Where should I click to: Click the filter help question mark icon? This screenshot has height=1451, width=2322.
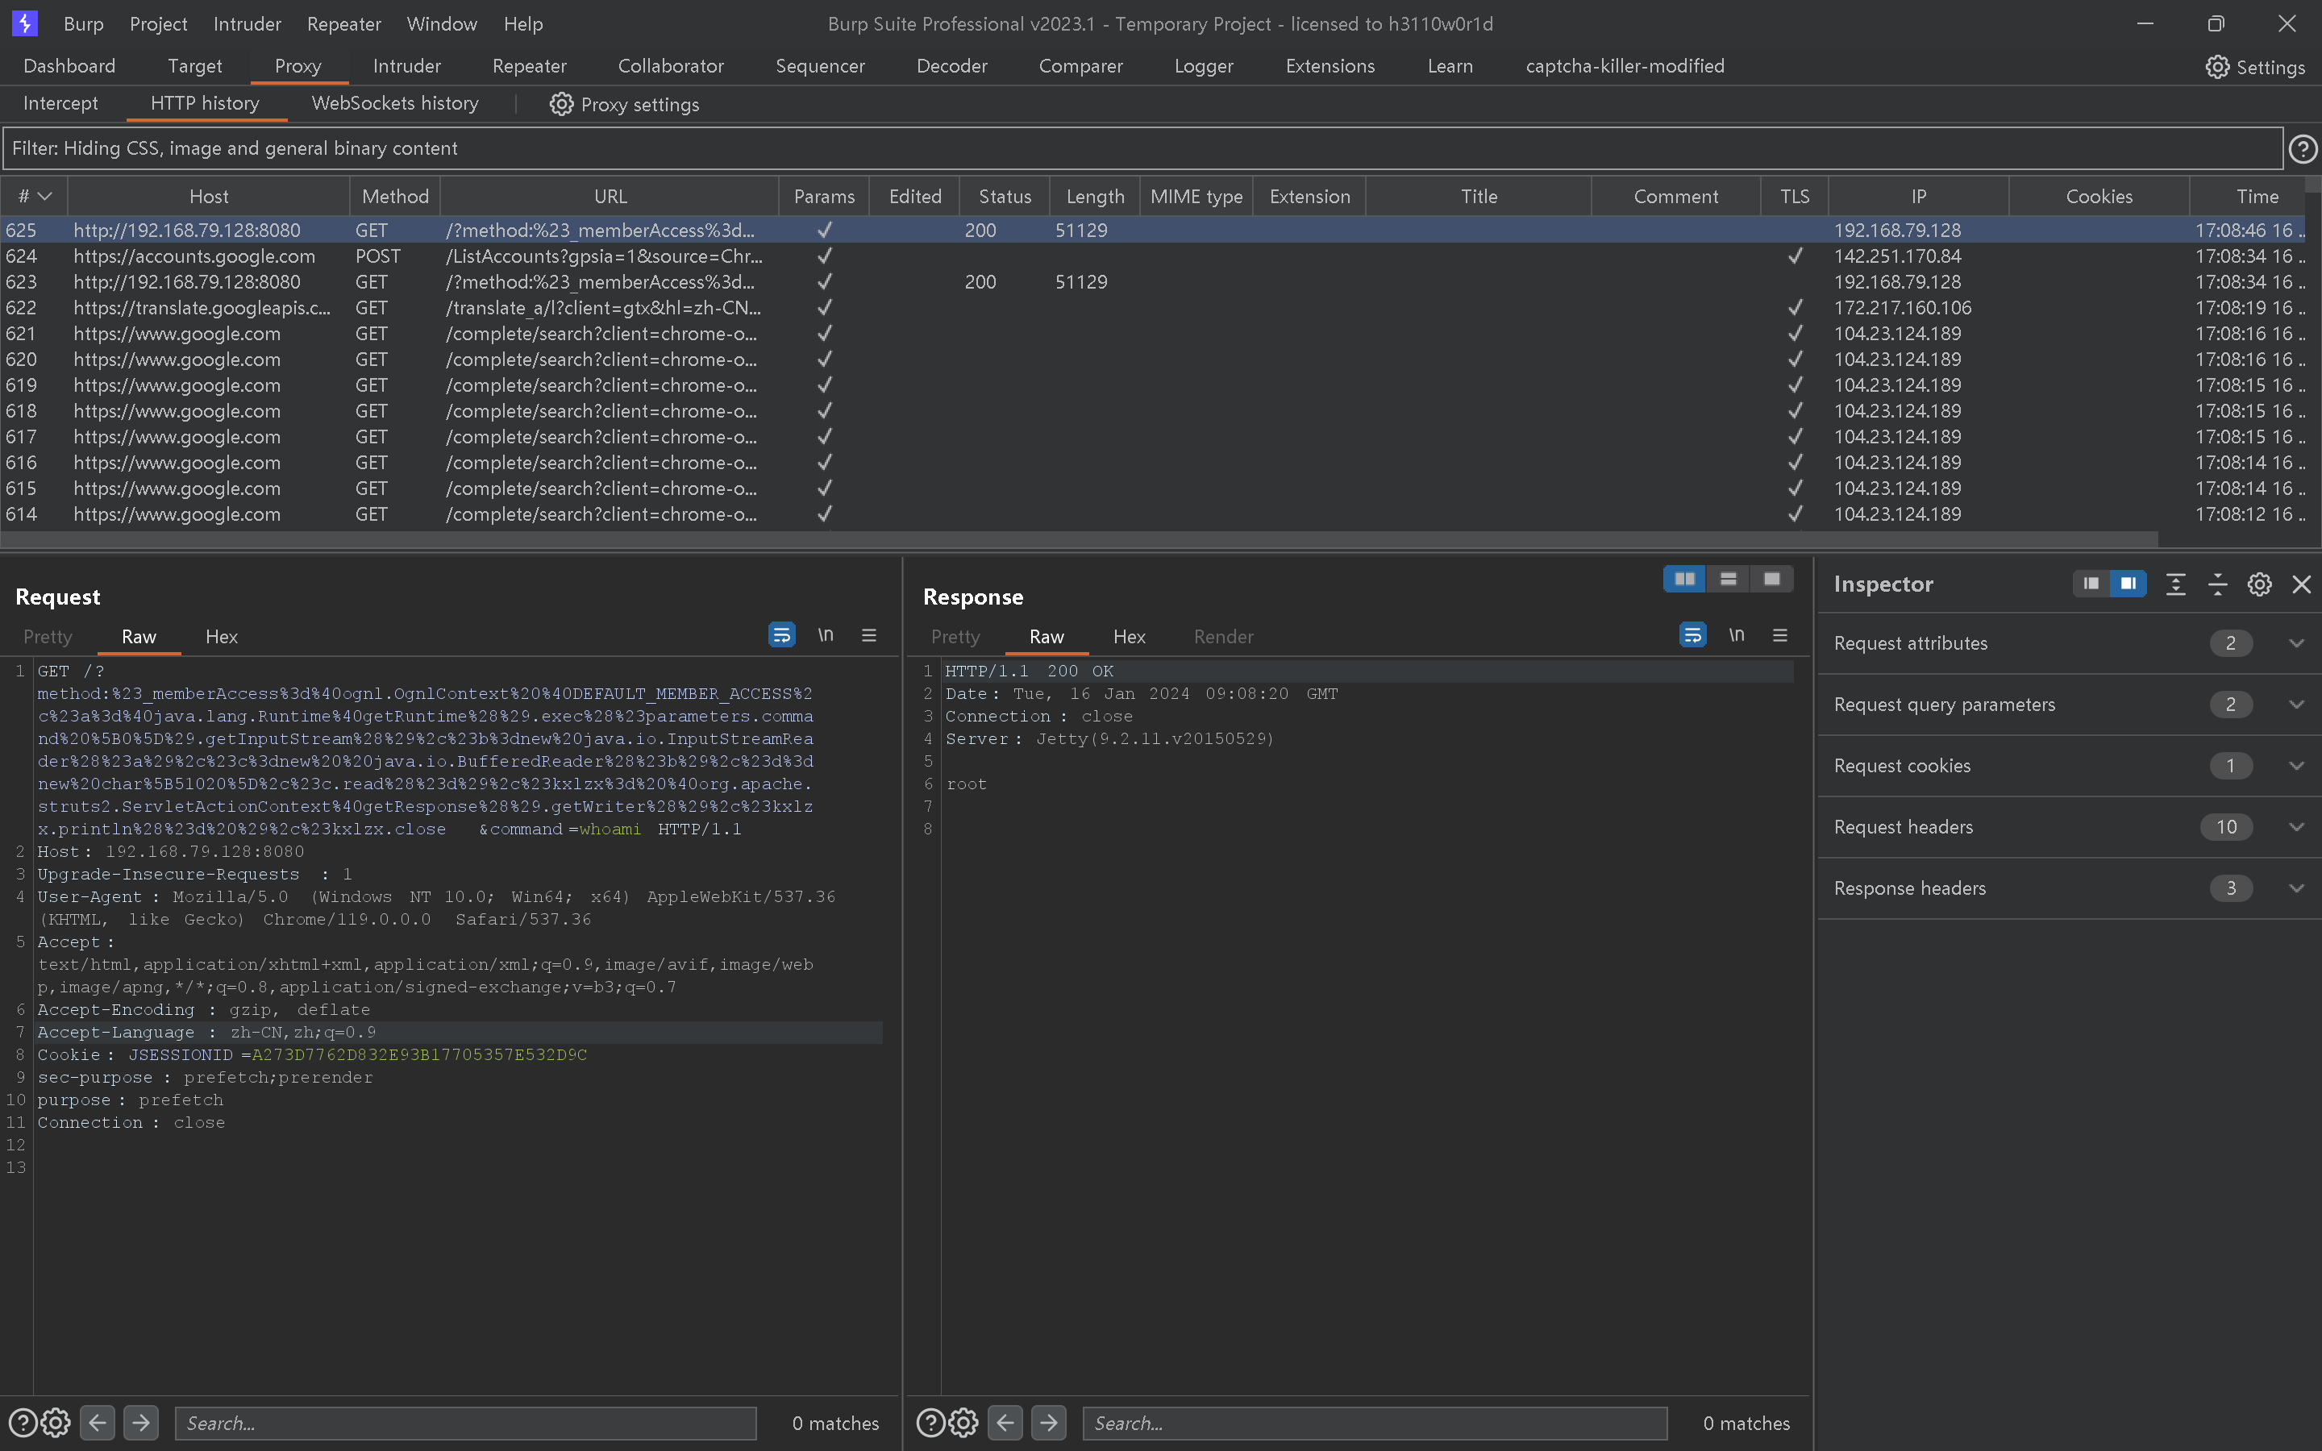click(2303, 149)
